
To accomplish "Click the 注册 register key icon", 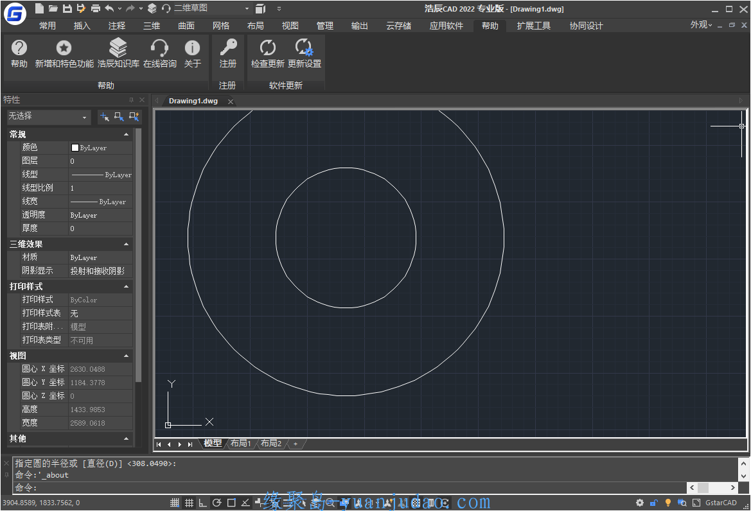I will (x=228, y=53).
